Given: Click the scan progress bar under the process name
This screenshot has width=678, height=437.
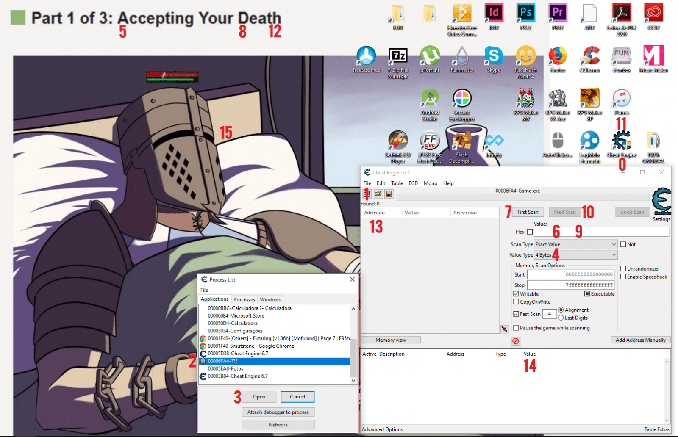Looking at the screenshot, I should (523, 197).
